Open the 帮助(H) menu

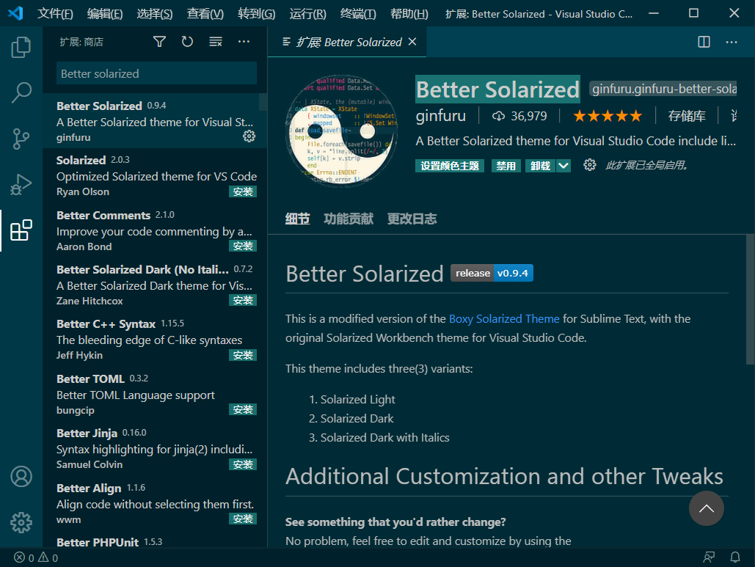point(409,13)
